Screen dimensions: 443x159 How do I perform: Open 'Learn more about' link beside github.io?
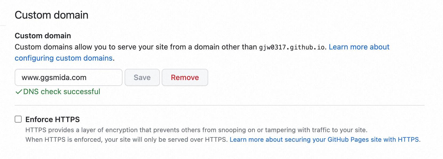click(x=359, y=47)
